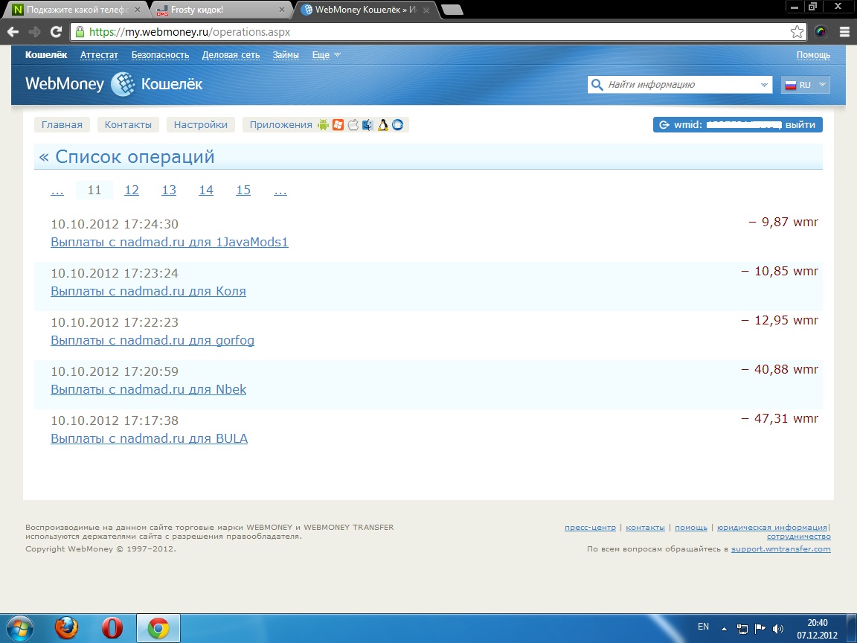The width and height of the screenshot is (857, 643).
Task: Open payout for Коля
Action: (x=148, y=291)
